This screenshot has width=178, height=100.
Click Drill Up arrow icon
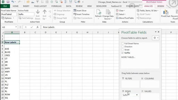tap(44, 12)
